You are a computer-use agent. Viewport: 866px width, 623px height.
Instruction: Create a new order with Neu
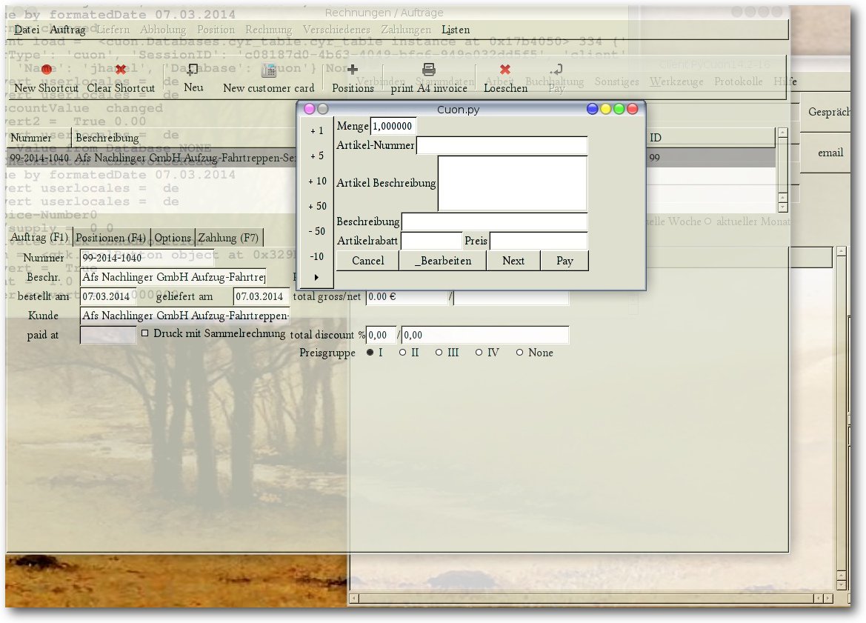pyautogui.click(x=193, y=78)
